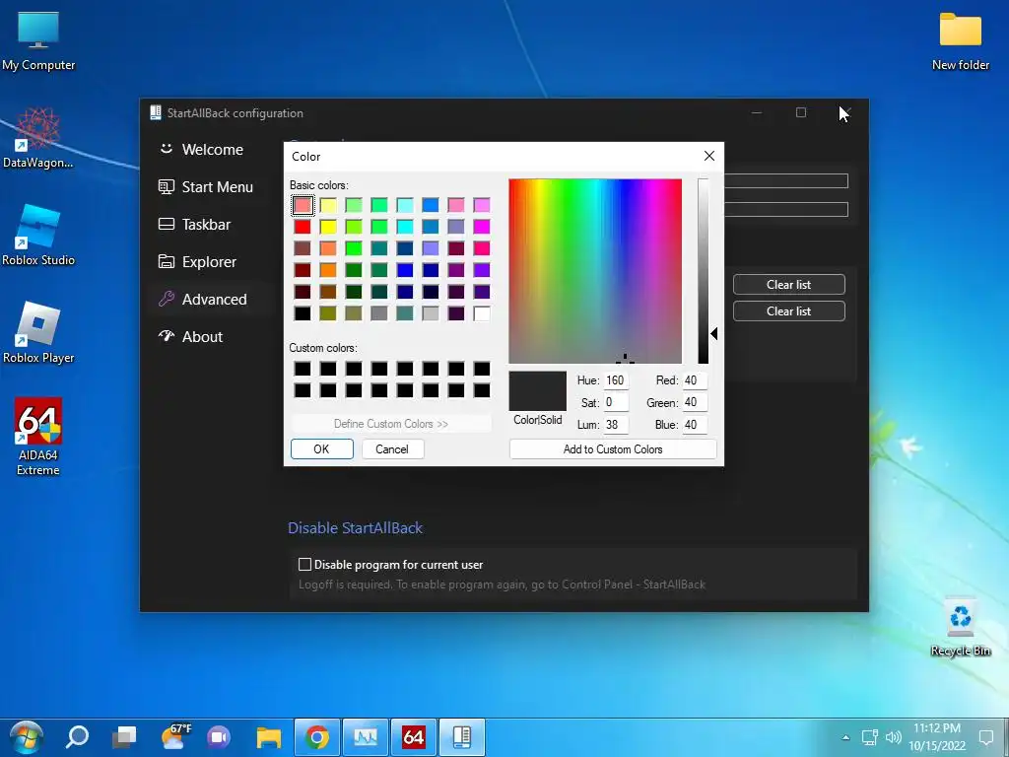Pick the pure red basic color swatch
Image resolution: width=1009 pixels, height=757 pixels.
click(303, 227)
